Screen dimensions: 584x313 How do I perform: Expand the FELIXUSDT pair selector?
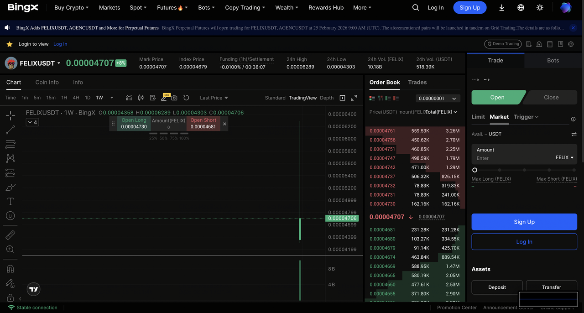tap(59, 63)
